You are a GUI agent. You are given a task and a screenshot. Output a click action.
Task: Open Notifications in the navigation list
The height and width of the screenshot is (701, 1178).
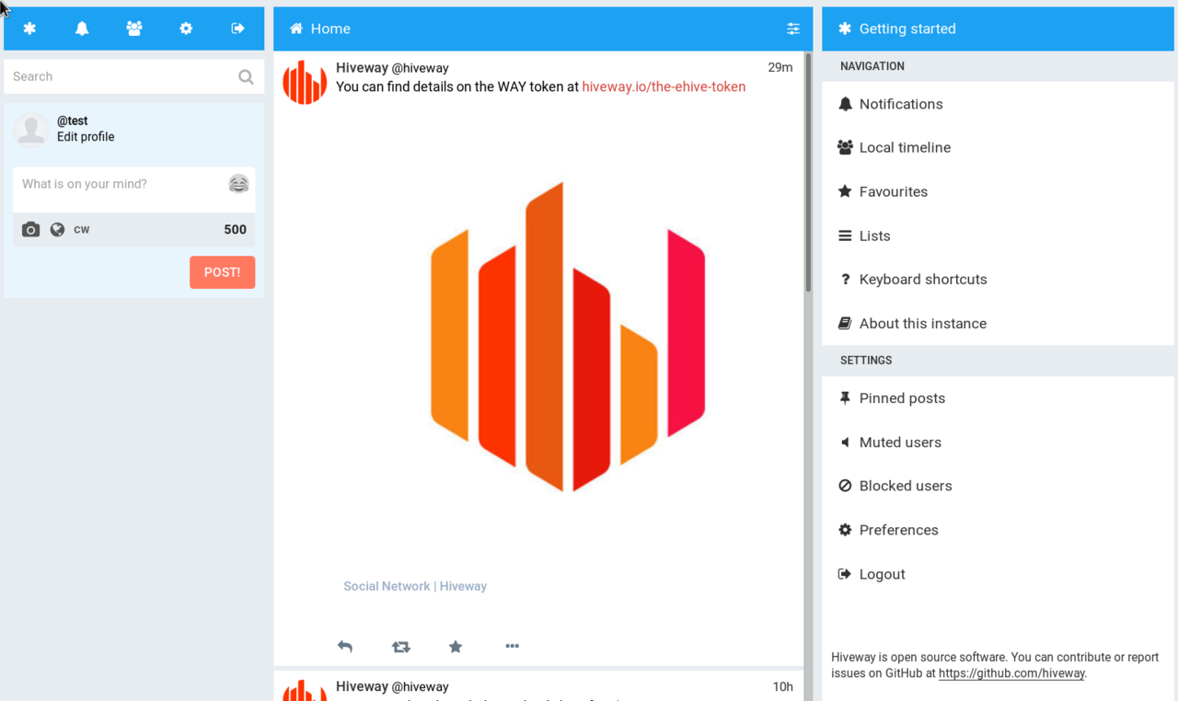pyautogui.click(x=998, y=104)
